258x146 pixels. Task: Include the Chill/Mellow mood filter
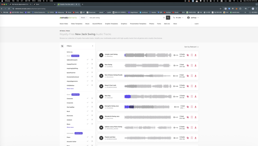pyautogui.click(x=87, y=85)
